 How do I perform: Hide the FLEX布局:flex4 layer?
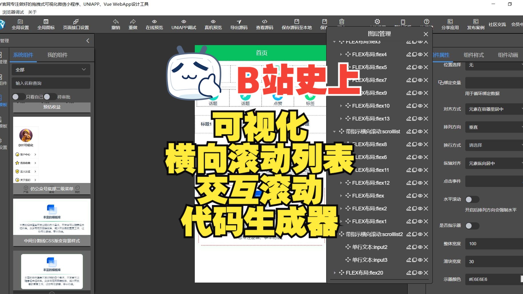(x=420, y=54)
